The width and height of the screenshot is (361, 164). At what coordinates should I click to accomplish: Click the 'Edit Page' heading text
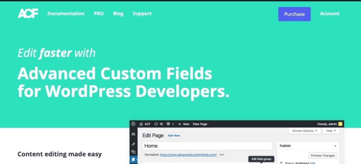coord(153,136)
